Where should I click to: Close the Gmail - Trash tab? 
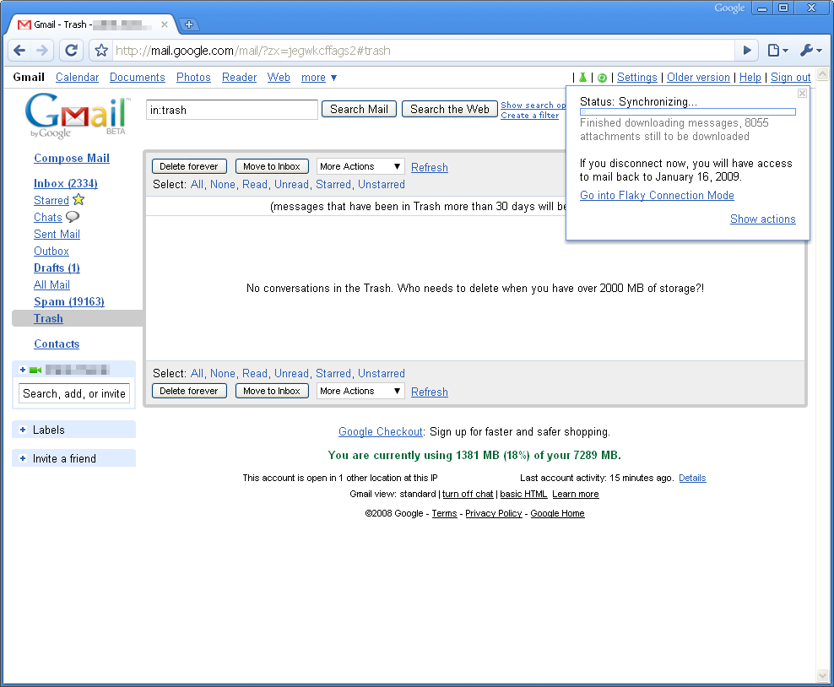pyautogui.click(x=165, y=24)
